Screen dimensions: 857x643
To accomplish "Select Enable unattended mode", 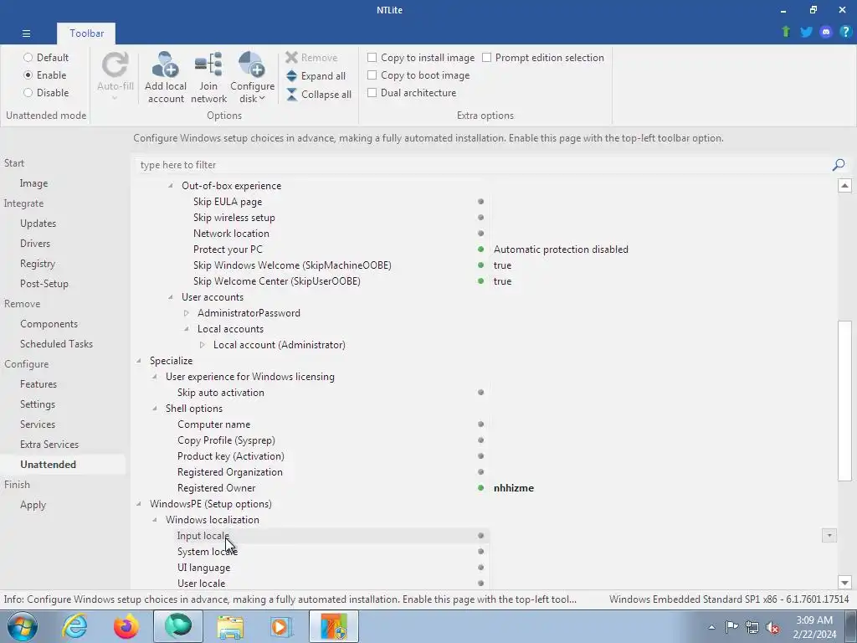I will click(45, 75).
